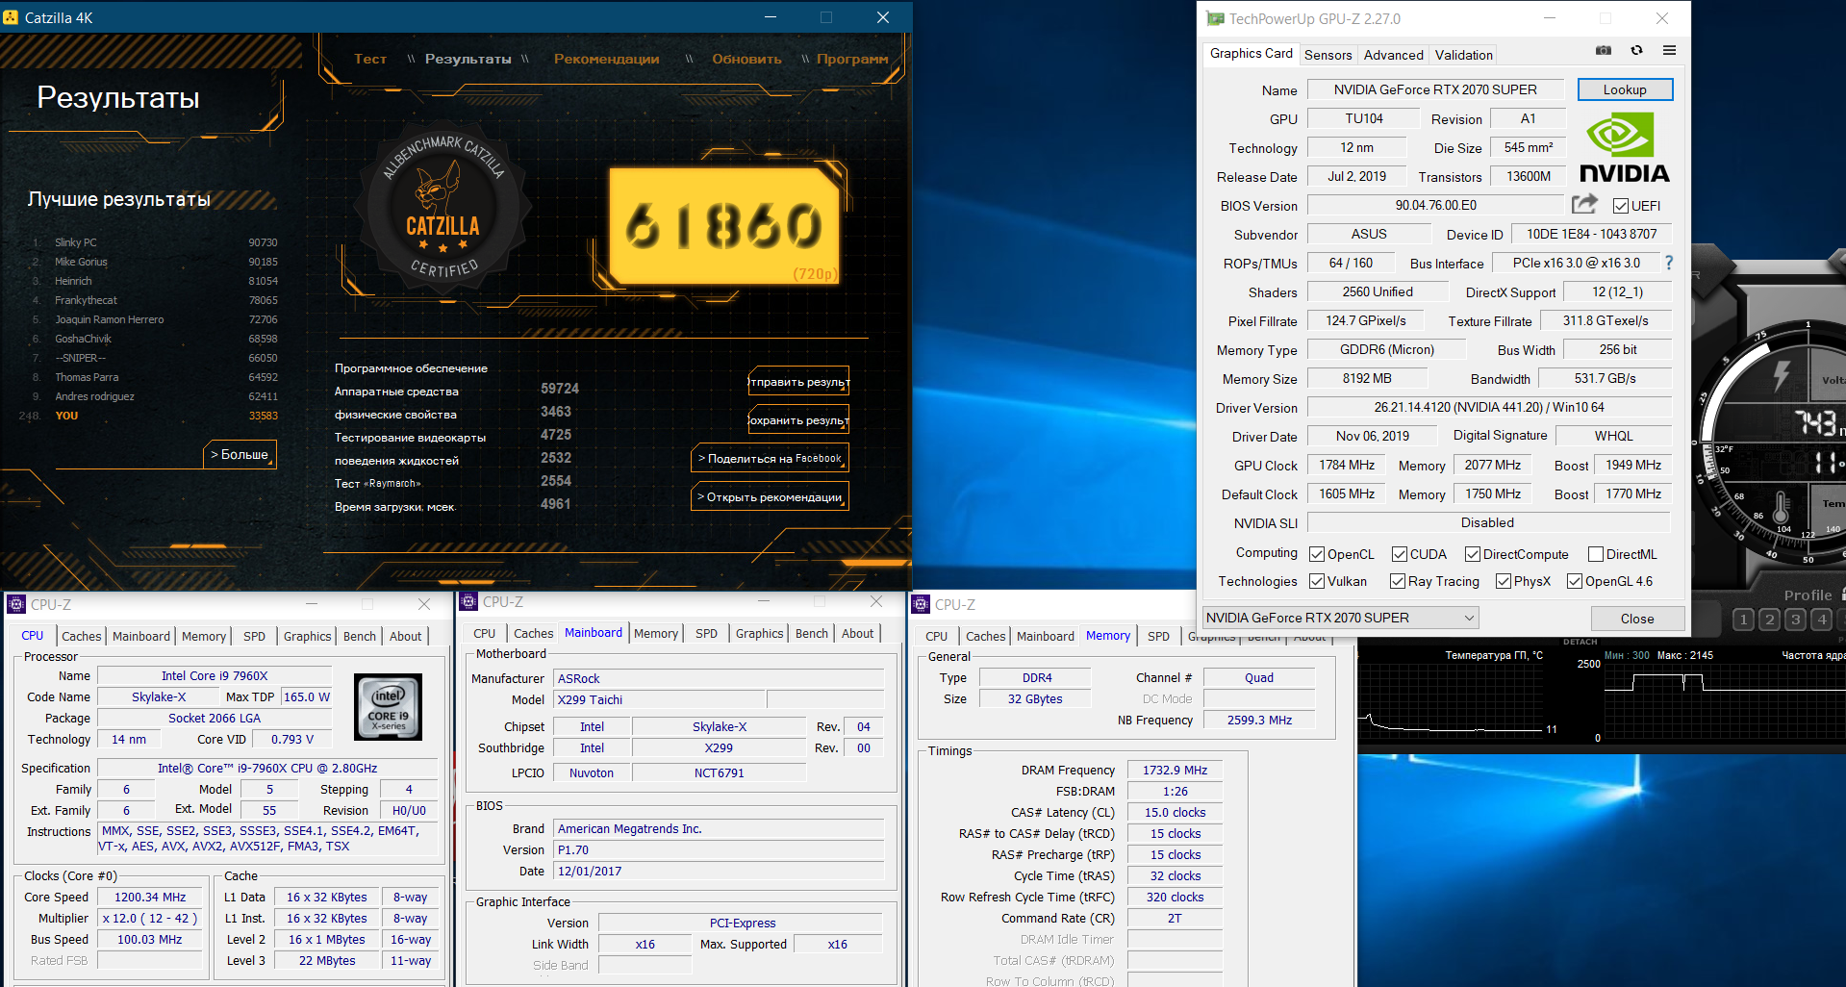This screenshot has height=987, width=1846.
Task: Select Afterburner profile slot 4
Action: [x=1821, y=620]
